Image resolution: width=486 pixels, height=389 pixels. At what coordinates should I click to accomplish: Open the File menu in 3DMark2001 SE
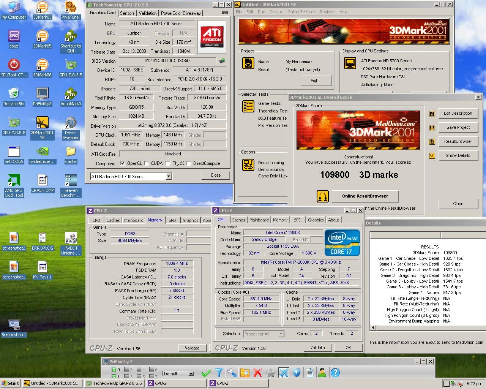pyautogui.click(x=239, y=12)
